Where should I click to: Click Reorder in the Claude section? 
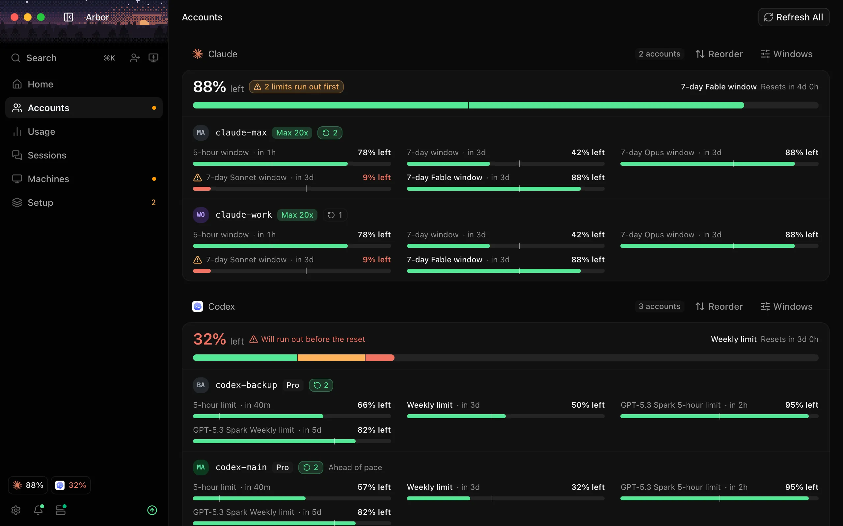point(719,54)
